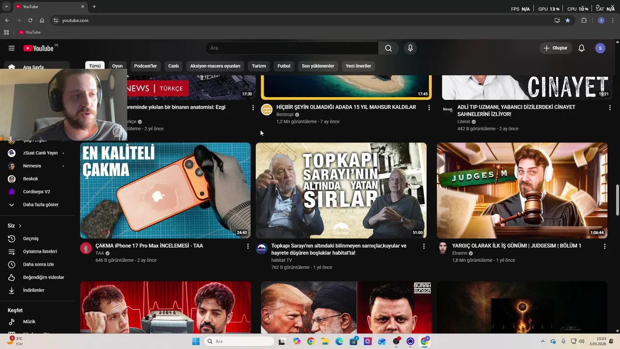This screenshot has height=349, width=620.
Task: Click habitat TV channel avatar
Action: [262, 249]
